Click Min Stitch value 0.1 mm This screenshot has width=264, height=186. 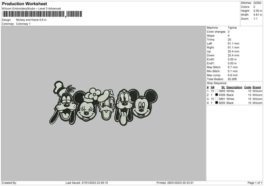[232, 72]
